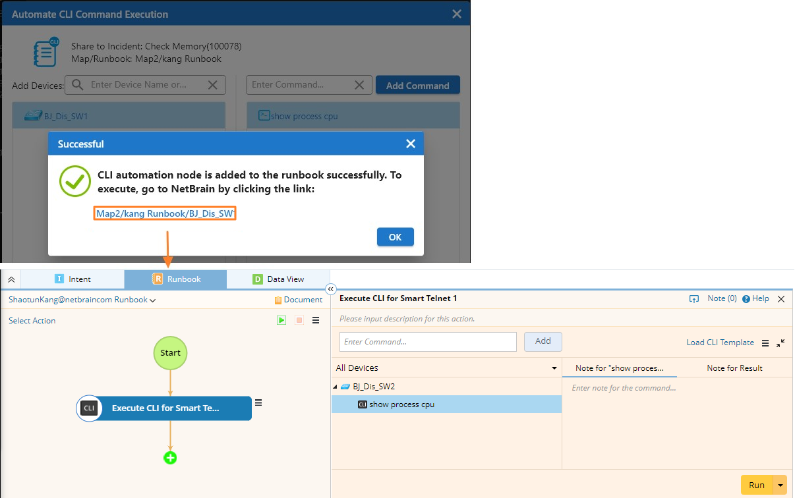
Task: Click OK in the Successful dialog
Action: click(395, 237)
